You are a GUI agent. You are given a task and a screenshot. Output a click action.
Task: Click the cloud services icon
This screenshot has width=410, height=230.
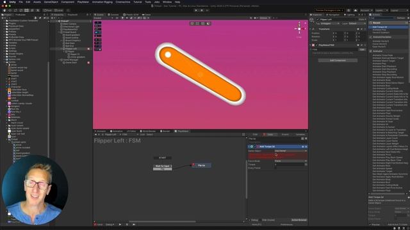(x=356, y=10)
